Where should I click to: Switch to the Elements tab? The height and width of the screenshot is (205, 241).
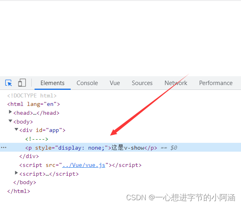[52, 83]
